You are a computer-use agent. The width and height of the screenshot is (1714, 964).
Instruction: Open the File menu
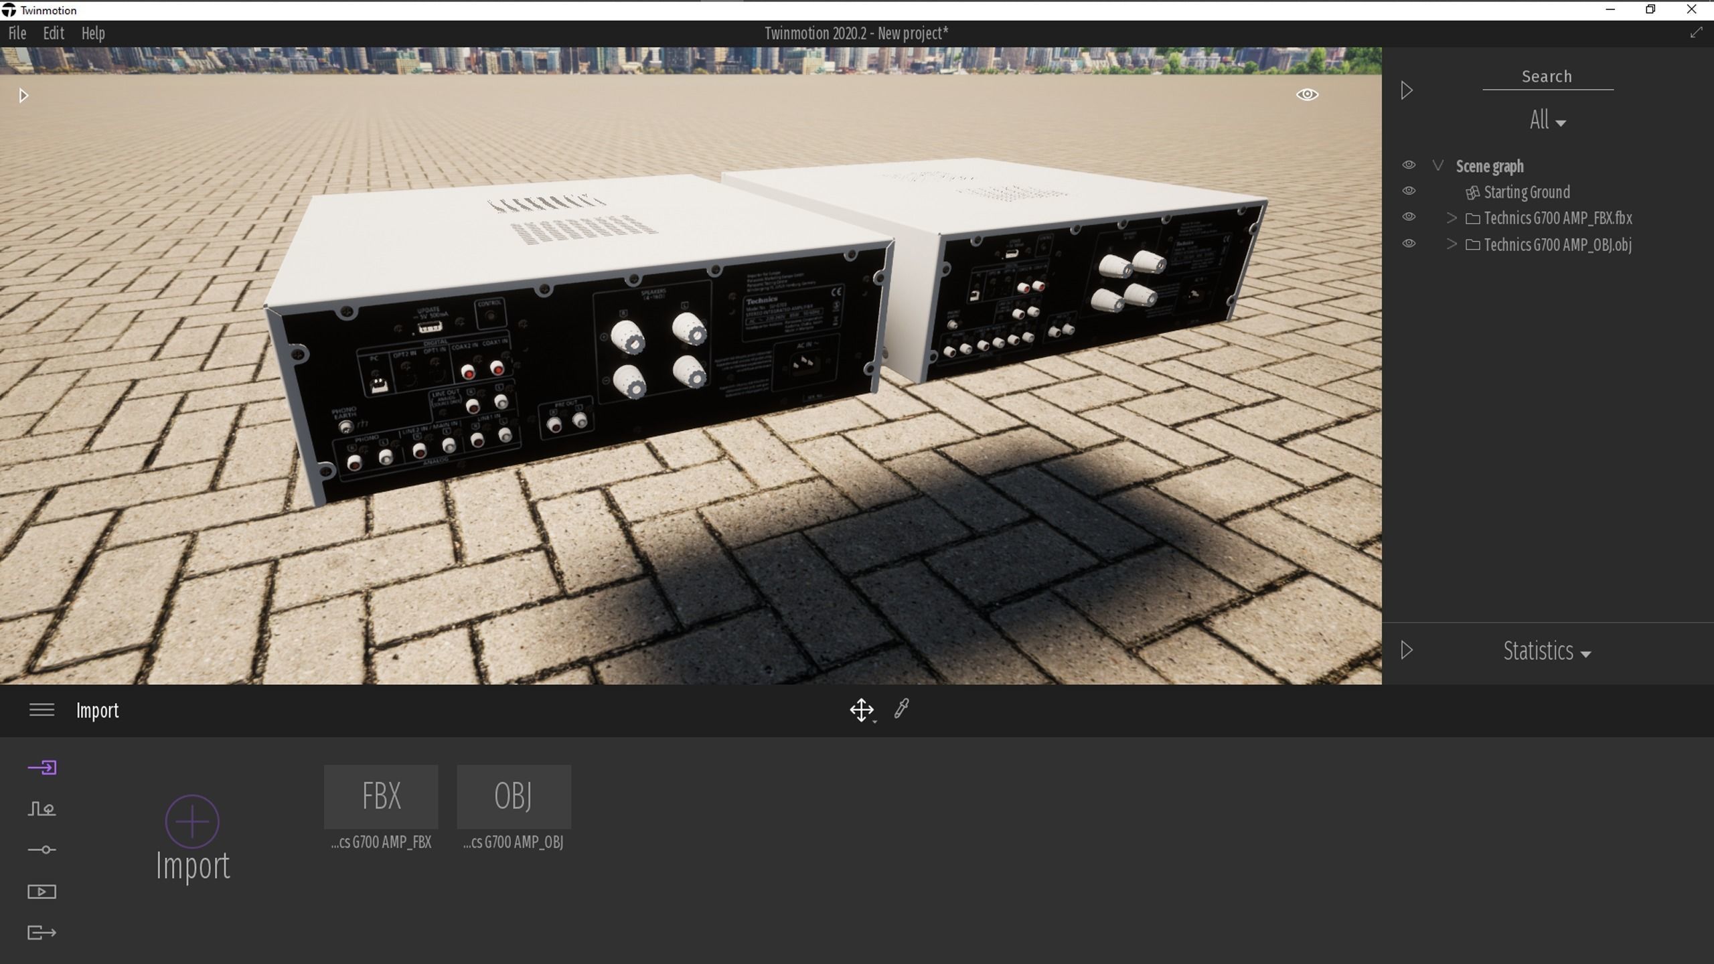[x=17, y=33]
